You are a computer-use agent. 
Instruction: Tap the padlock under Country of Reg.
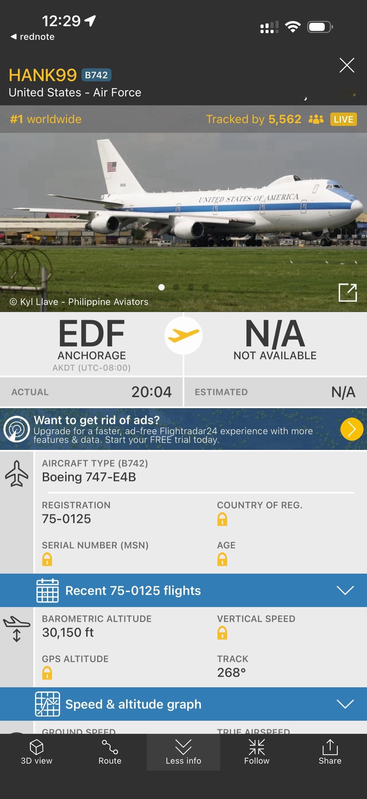pyautogui.click(x=222, y=519)
